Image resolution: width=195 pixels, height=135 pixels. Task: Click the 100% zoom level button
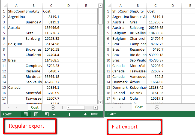pos(94,114)
